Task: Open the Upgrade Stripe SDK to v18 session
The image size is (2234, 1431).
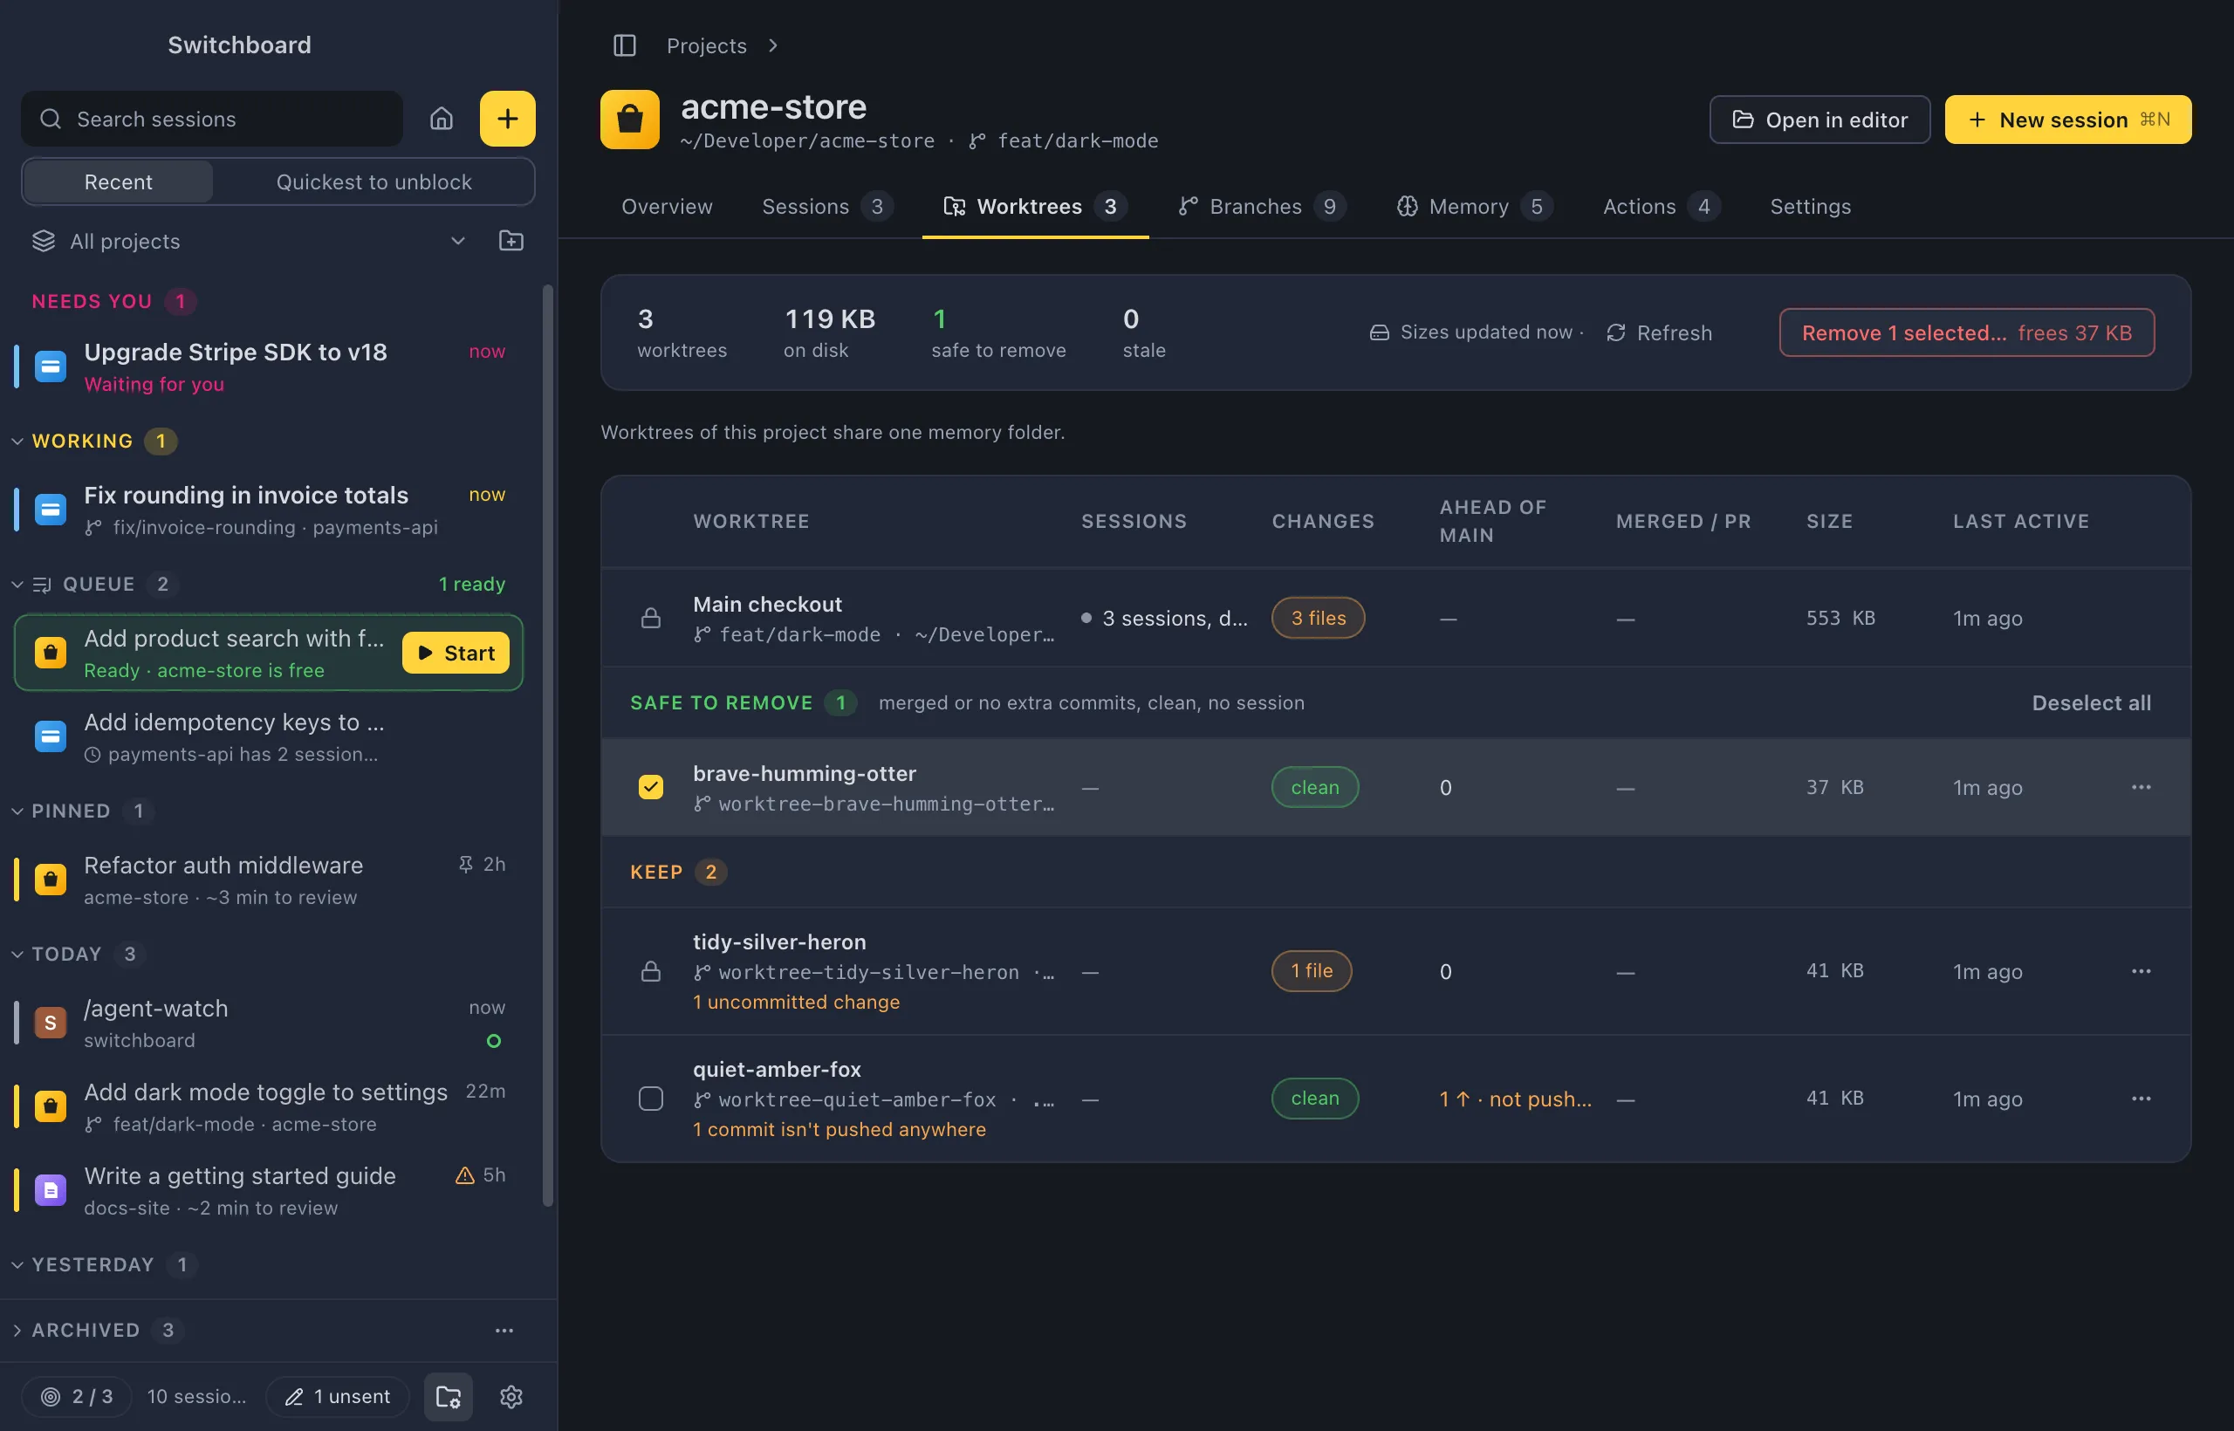Action: pos(268,367)
